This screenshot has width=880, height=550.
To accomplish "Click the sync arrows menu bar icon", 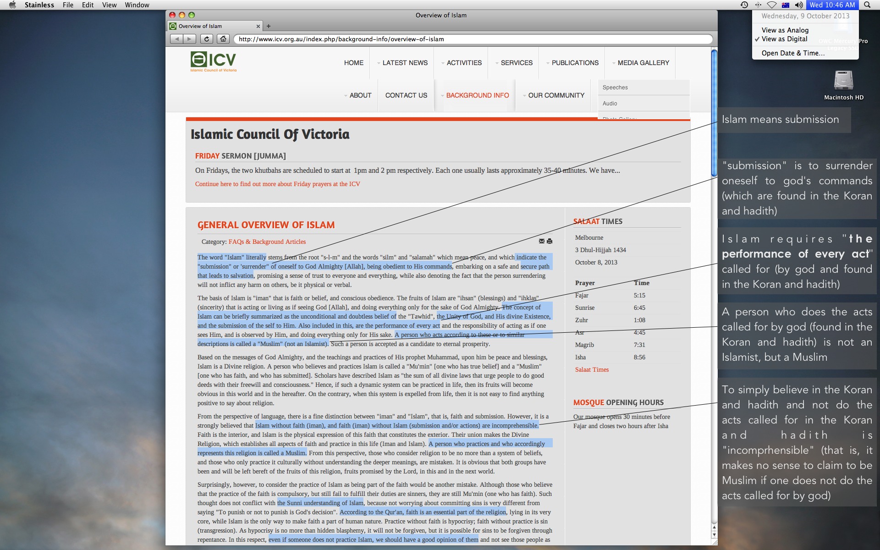I will tap(758, 5).
